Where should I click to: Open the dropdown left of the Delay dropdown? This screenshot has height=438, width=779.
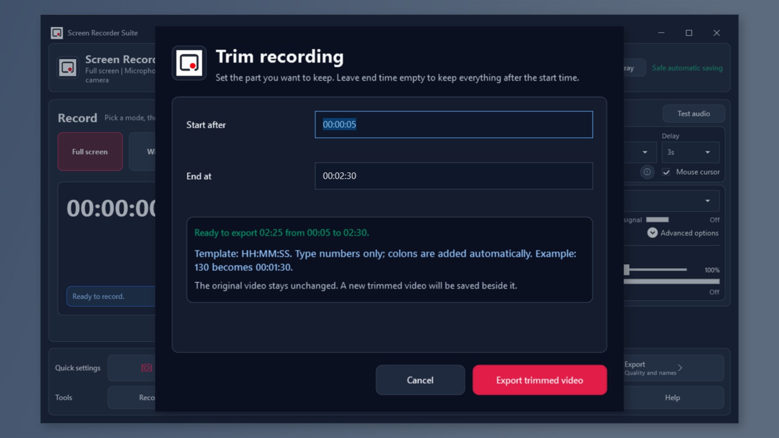(x=640, y=152)
